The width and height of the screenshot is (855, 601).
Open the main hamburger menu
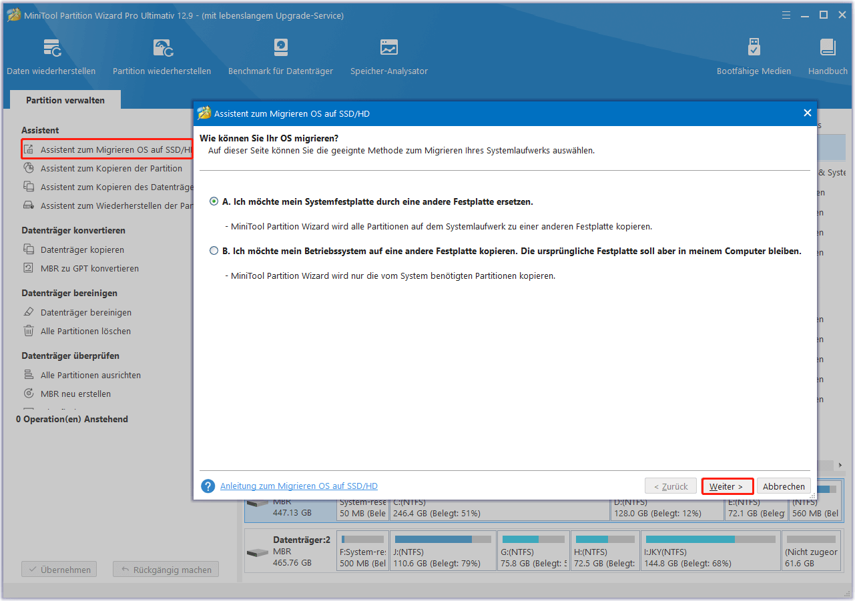pyautogui.click(x=786, y=15)
